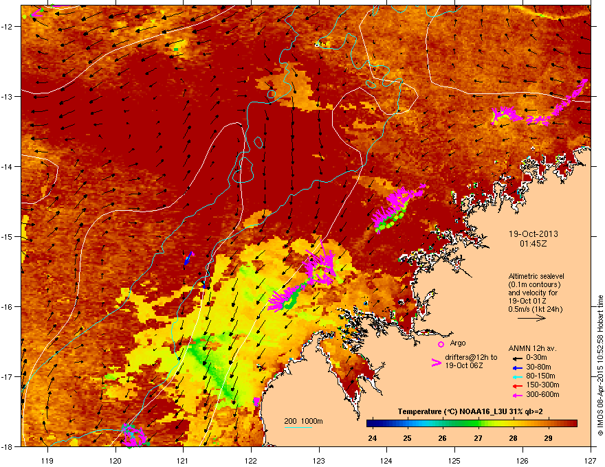Select the blue 30-80m arrow legend icon
The height and width of the screenshot is (467, 605).
pyautogui.click(x=517, y=367)
